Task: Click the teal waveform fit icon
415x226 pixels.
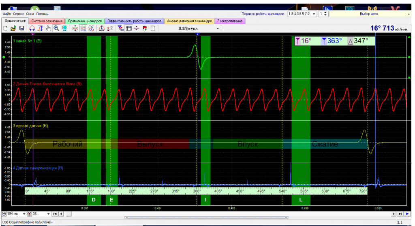Action: [x=64, y=28]
